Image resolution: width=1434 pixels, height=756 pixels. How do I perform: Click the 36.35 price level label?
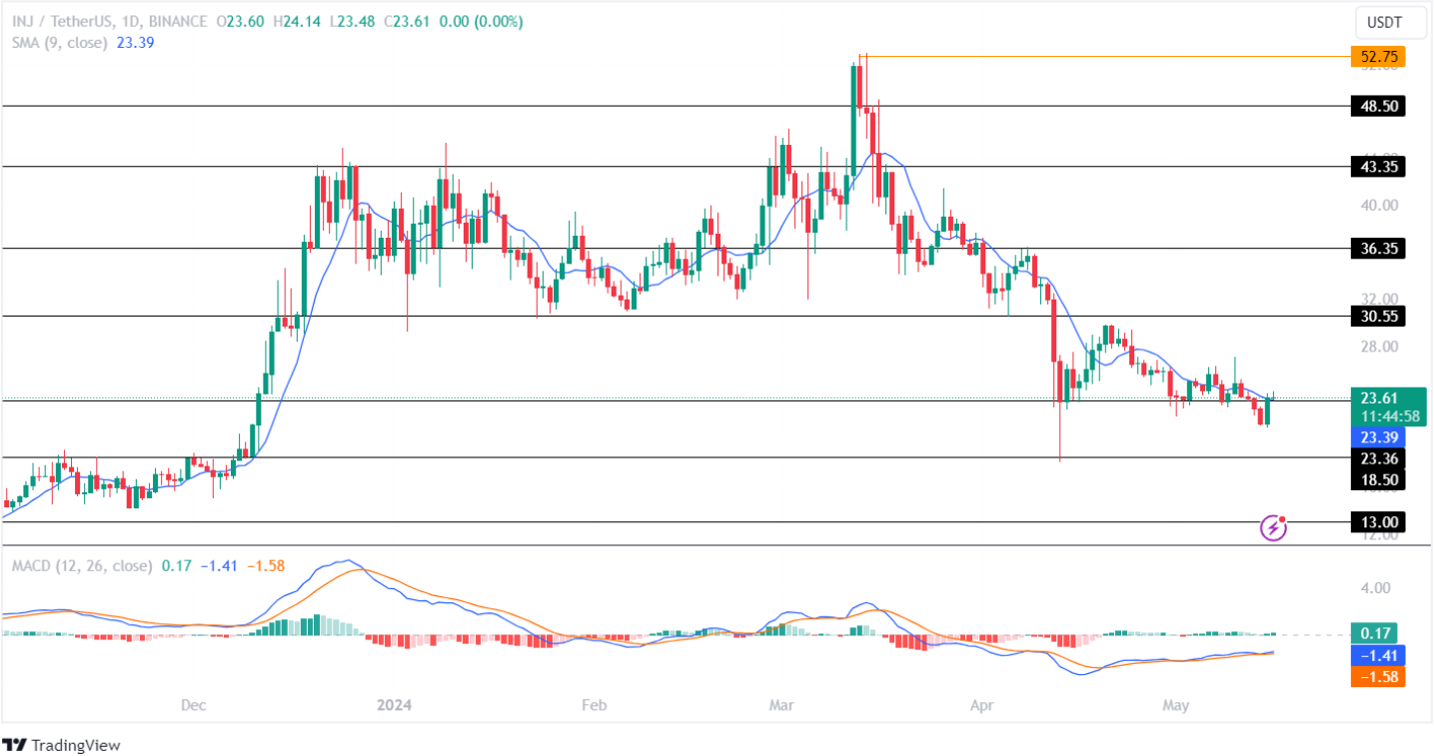pos(1378,249)
